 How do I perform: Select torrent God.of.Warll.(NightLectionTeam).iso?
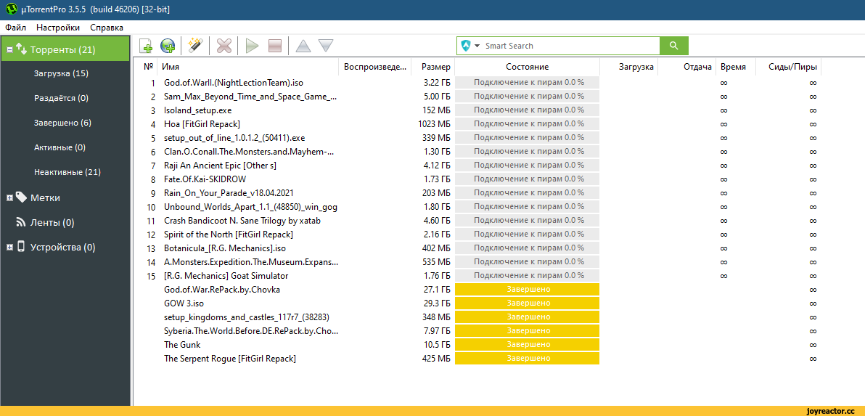[x=234, y=83]
